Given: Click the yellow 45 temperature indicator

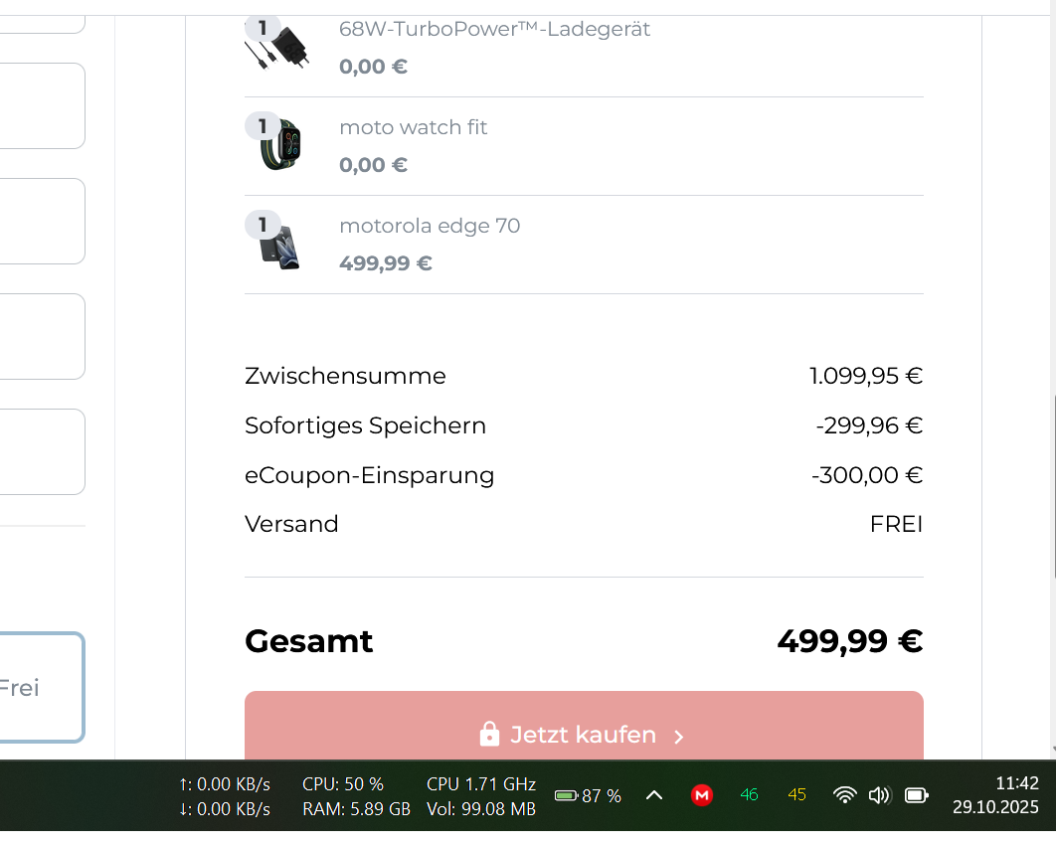Looking at the screenshot, I should click(x=796, y=795).
